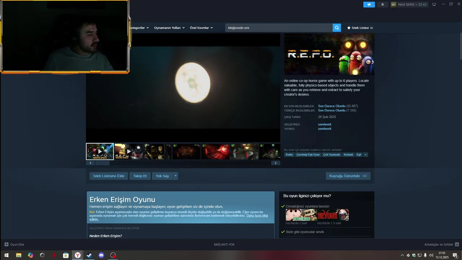Click Oyun Ekle at the bottom left
The image size is (462, 260).
click(x=14, y=244)
